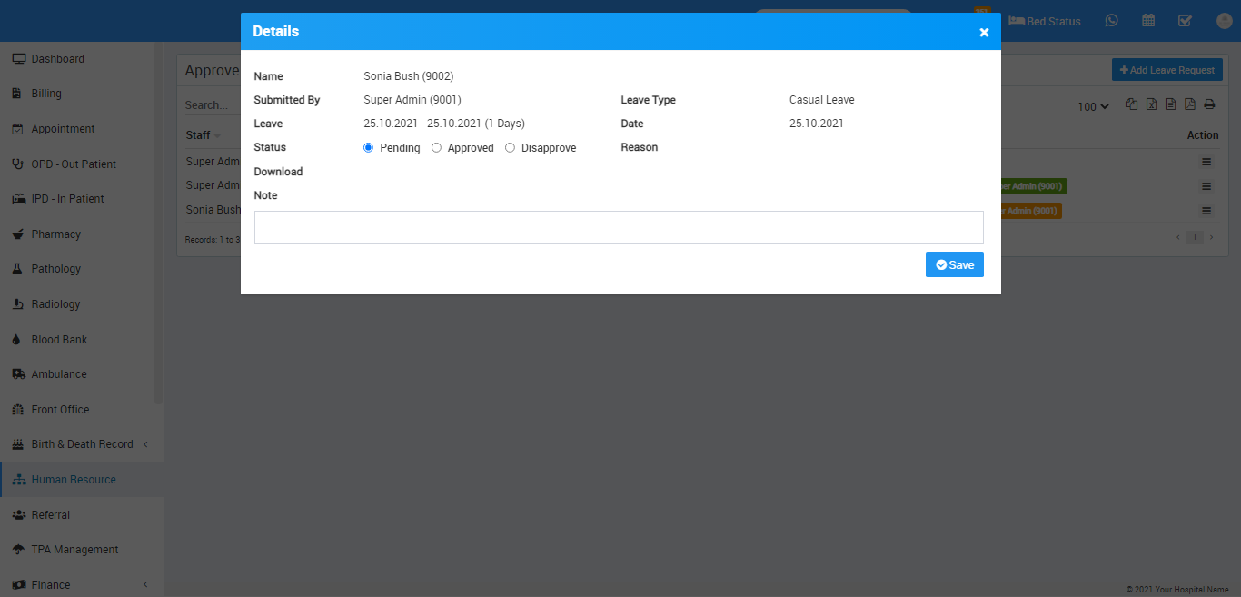Select the Disapprove status radio button
This screenshot has height=597, width=1241.
coord(511,148)
